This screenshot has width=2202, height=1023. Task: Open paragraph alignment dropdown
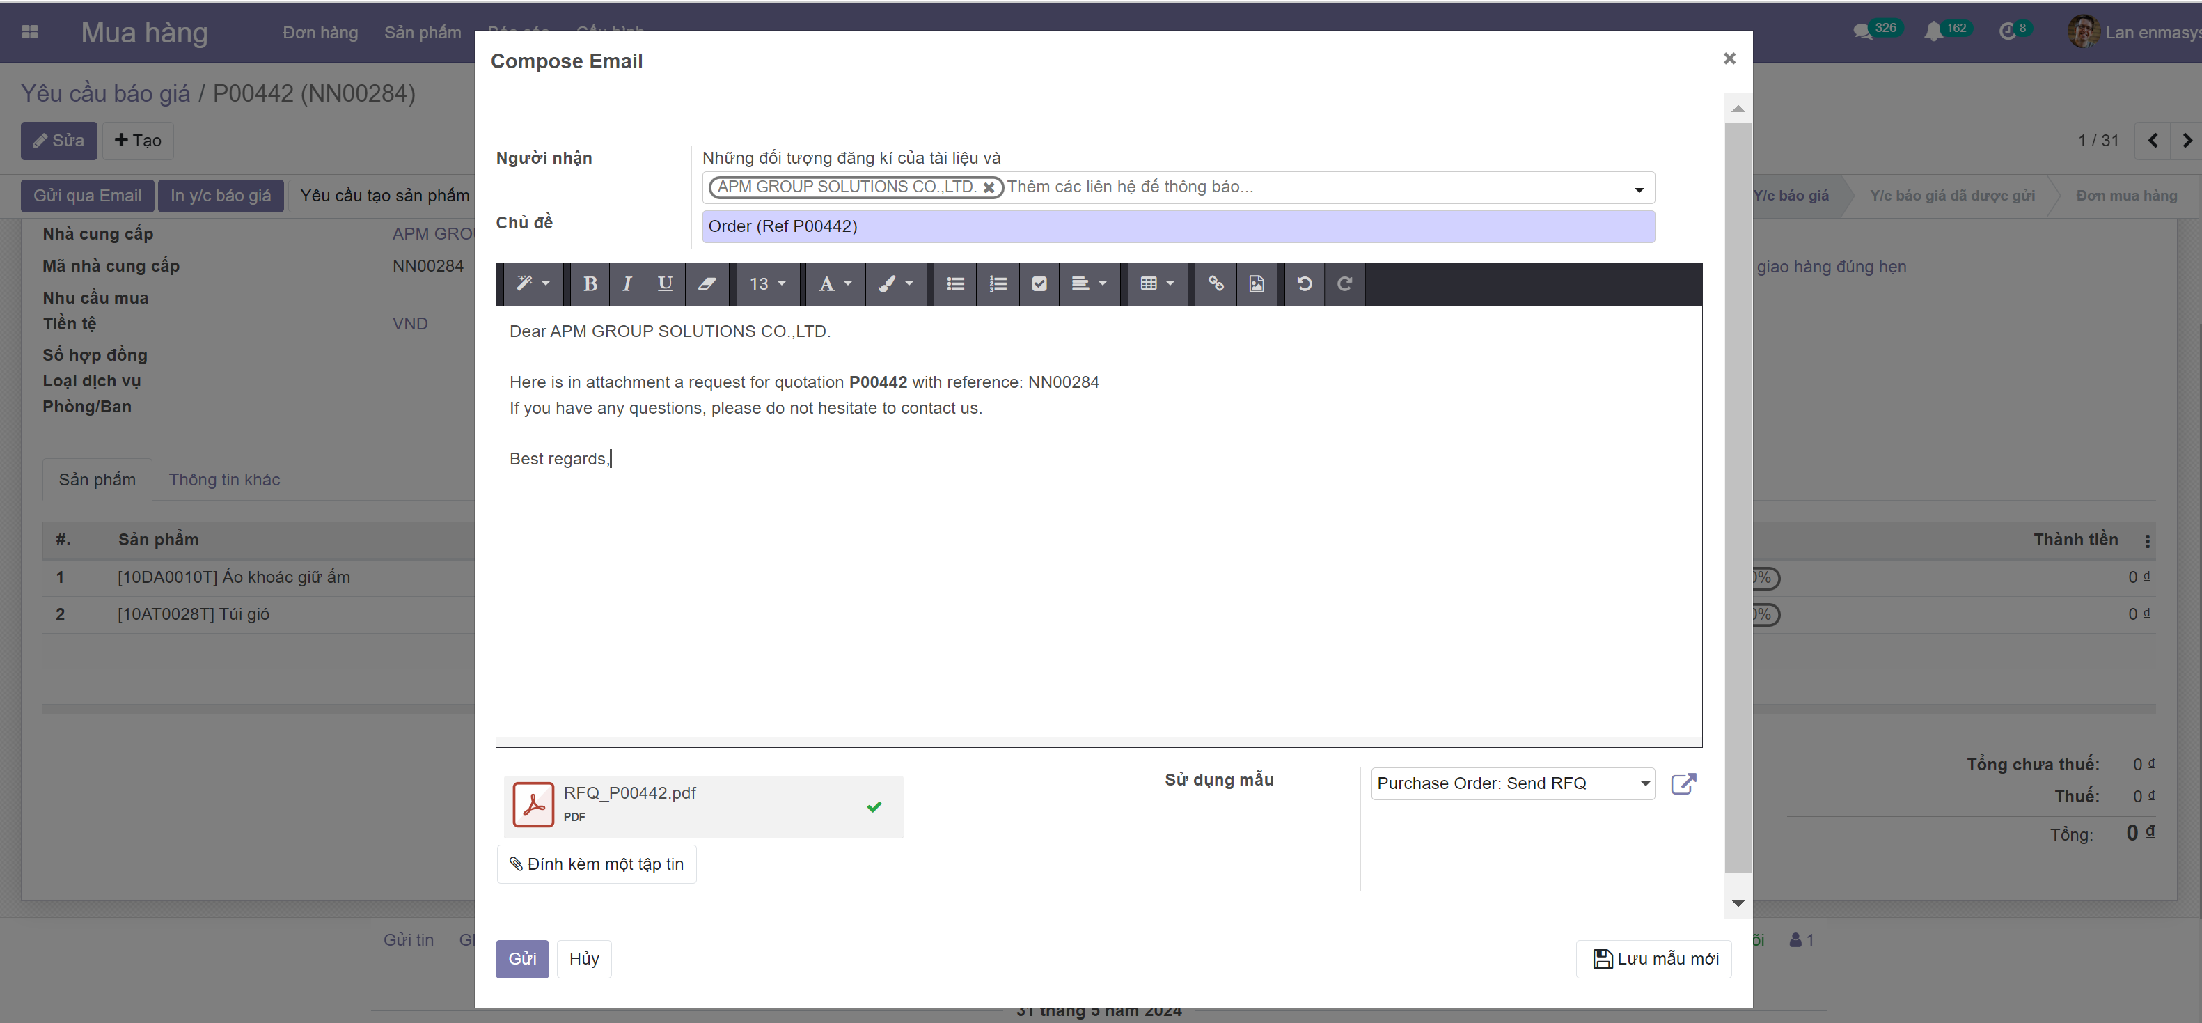pyautogui.click(x=1088, y=284)
